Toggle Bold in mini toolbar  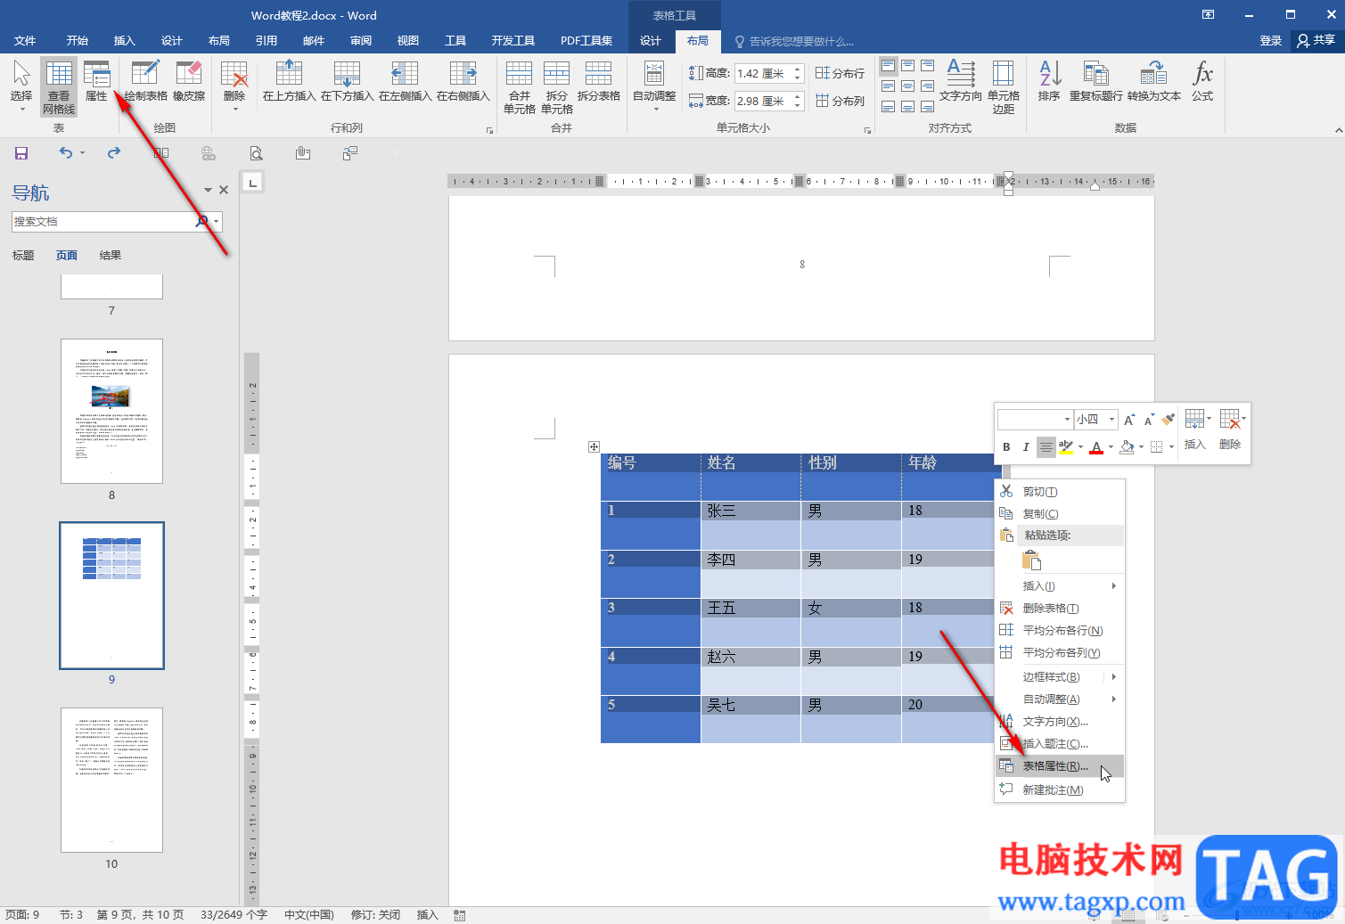click(1006, 447)
